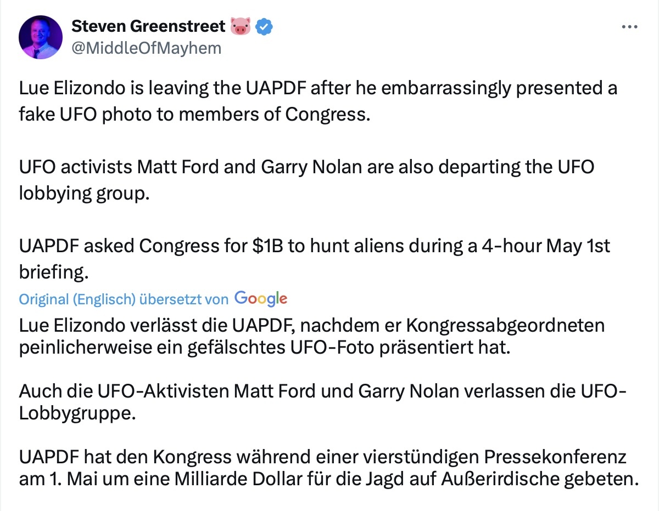The image size is (659, 511).
Task: Click the English sentence mentioning Matt Ford
Action: pos(306,167)
